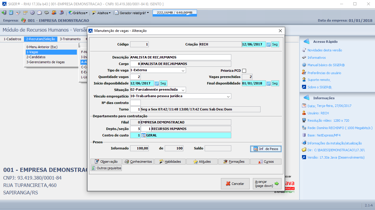
Task: Open the Observação button
Action: point(106,162)
